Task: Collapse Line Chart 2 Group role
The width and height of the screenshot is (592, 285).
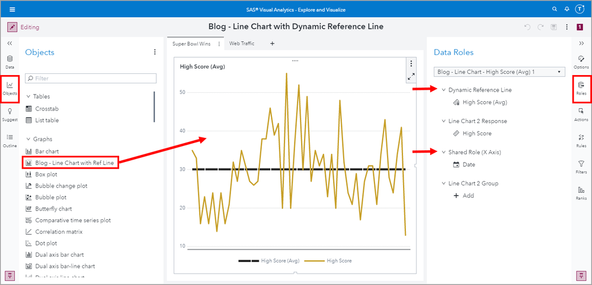Action: tap(444, 183)
